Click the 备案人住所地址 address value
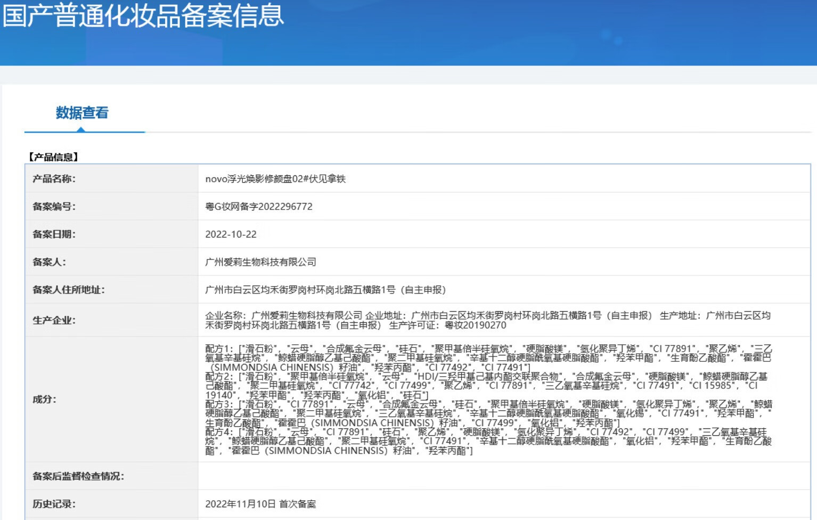This screenshot has height=520, width=817. tap(325, 290)
